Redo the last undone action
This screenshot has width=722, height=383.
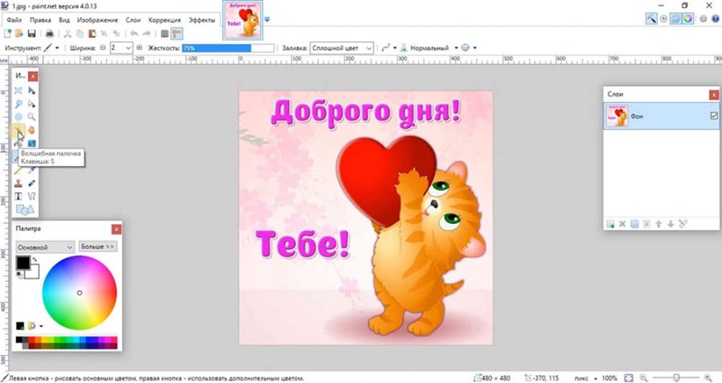tap(147, 34)
